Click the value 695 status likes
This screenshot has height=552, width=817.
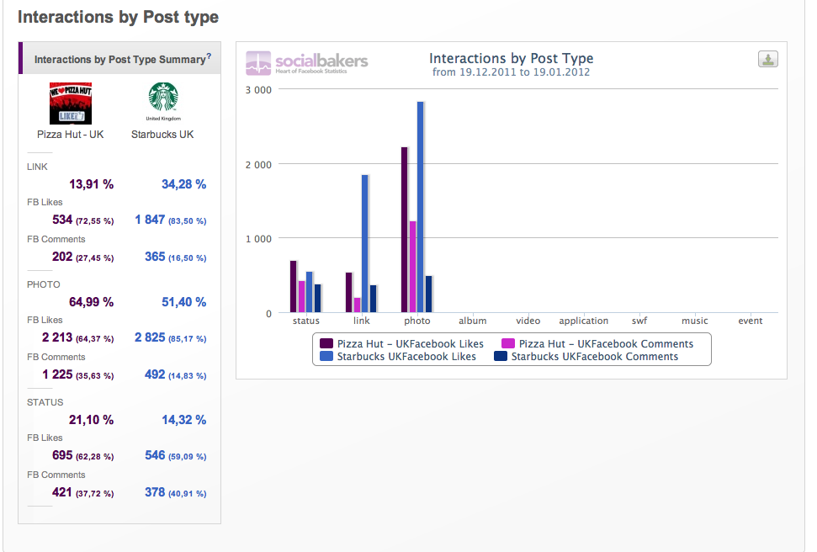click(62, 455)
